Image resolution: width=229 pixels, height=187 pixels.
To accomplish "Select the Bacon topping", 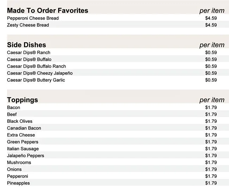I will click(x=14, y=107).
